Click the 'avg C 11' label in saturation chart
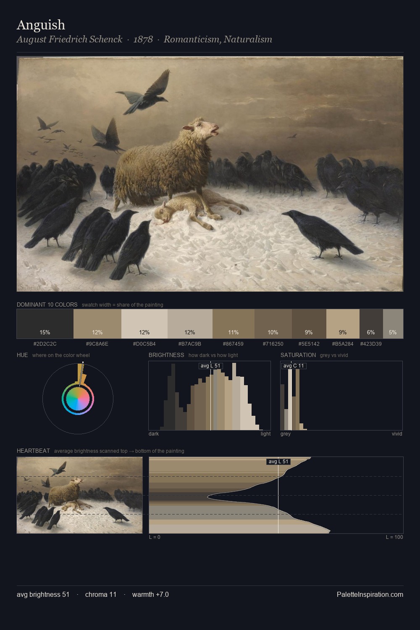The width and height of the screenshot is (420, 630). tap(294, 366)
